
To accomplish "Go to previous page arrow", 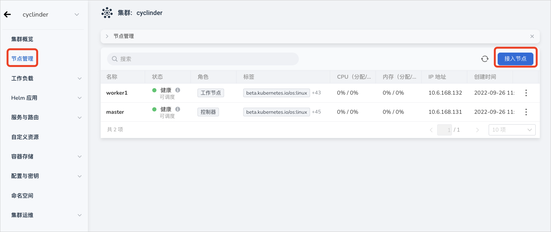I will [x=431, y=130].
